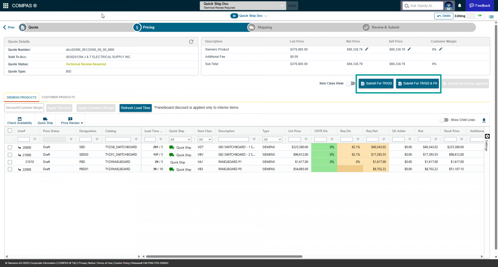Click Refresh Lead Time button
The image size is (498, 267).
(135, 108)
